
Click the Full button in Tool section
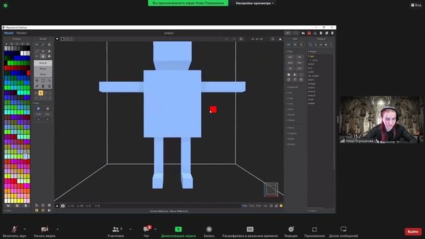[290, 57]
